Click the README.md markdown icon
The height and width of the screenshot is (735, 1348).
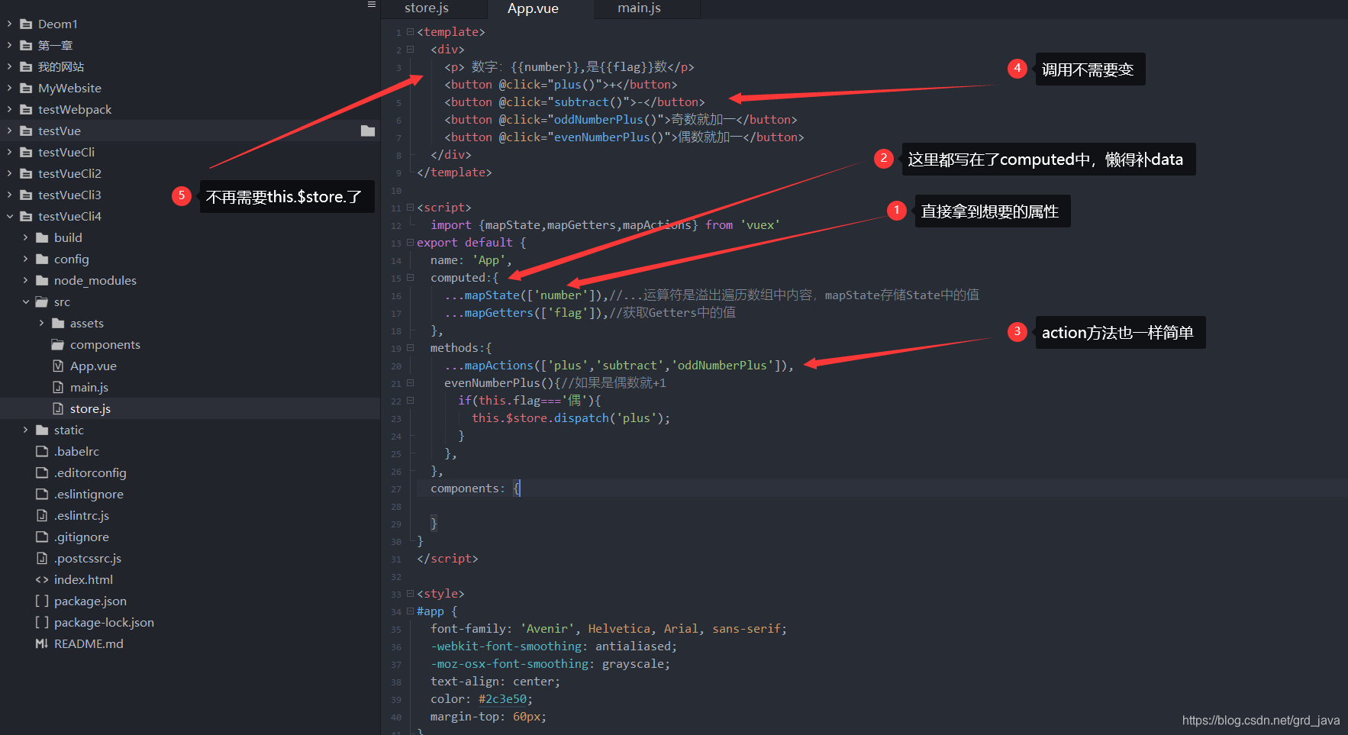42,644
